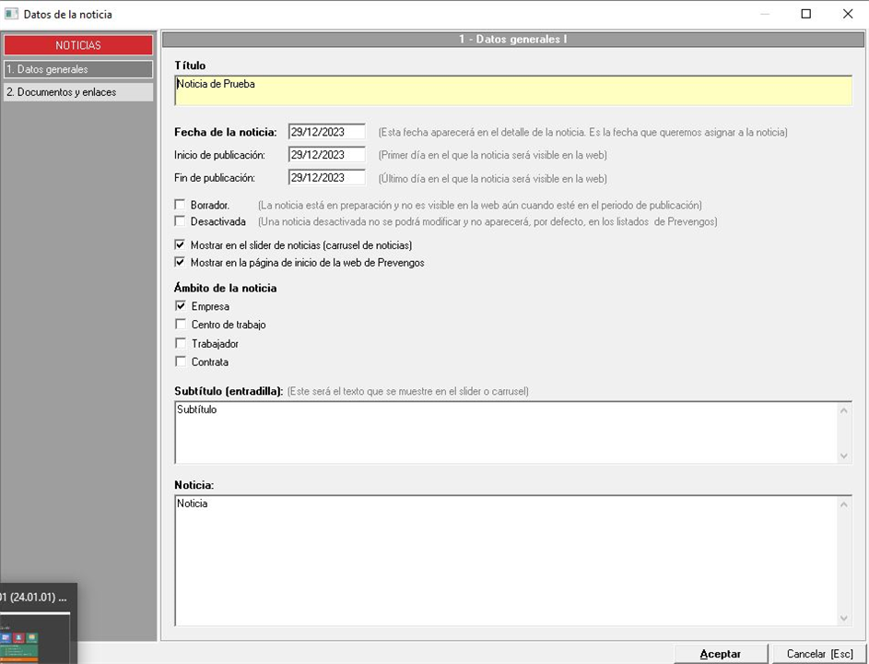Image resolution: width=869 pixels, height=664 pixels.
Task: Click the Título text field
Action: pyautogui.click(x=512, y=90)
